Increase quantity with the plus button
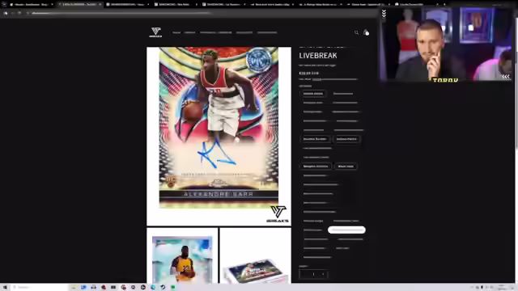The image size is (518, 291). coord(323,274)
